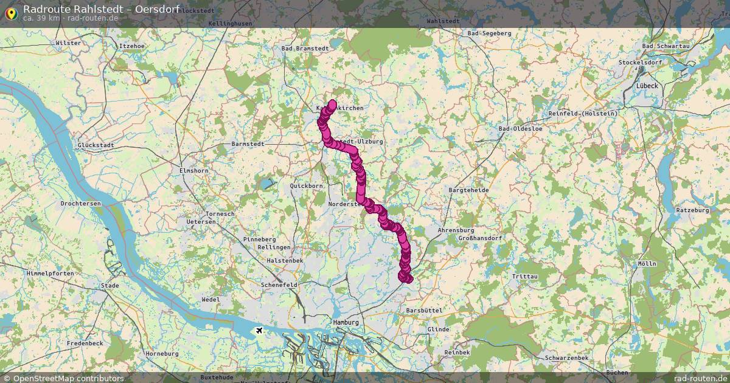The width and height of the screenshot is (730, 383).
Task: Click the Radroute Rahlstedt – Oersdorf title
Action: point(101,9)
